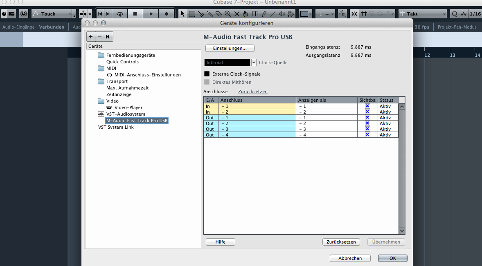The height and width of the screenshot is (266, 482).
Task: Select the Glue tool
Action: [x=210, y=14]
